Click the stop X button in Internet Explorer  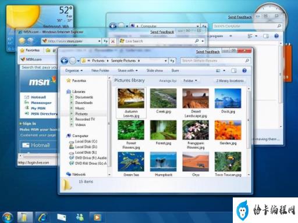point(113,41)
